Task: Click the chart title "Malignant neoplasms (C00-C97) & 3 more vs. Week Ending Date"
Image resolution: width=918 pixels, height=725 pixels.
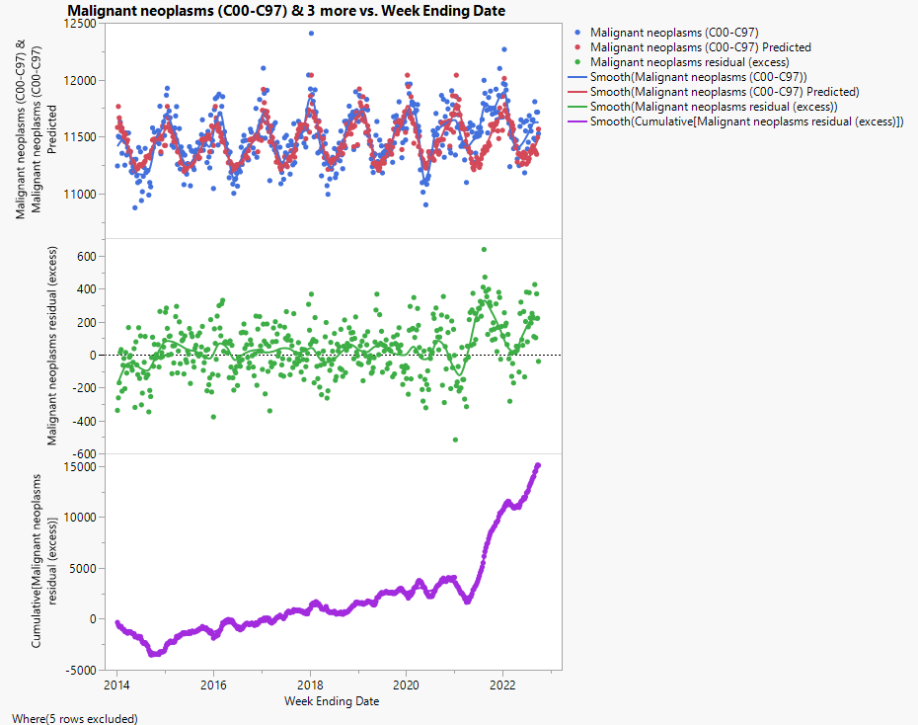Action: [x=286, y=11]
